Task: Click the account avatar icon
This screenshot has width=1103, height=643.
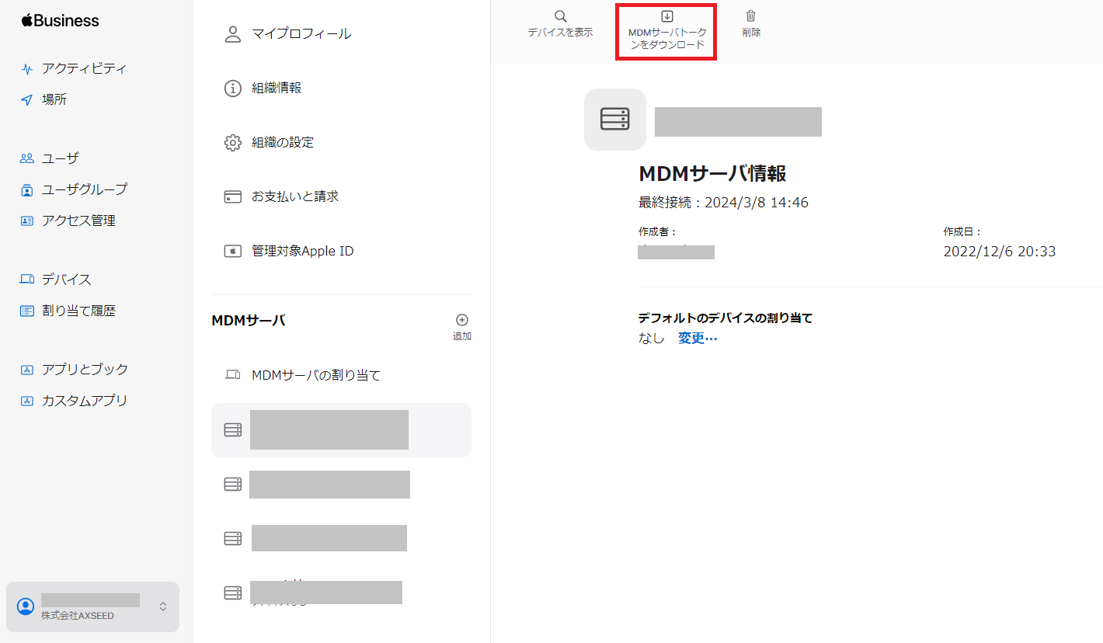Action: [x=26, y=607]
